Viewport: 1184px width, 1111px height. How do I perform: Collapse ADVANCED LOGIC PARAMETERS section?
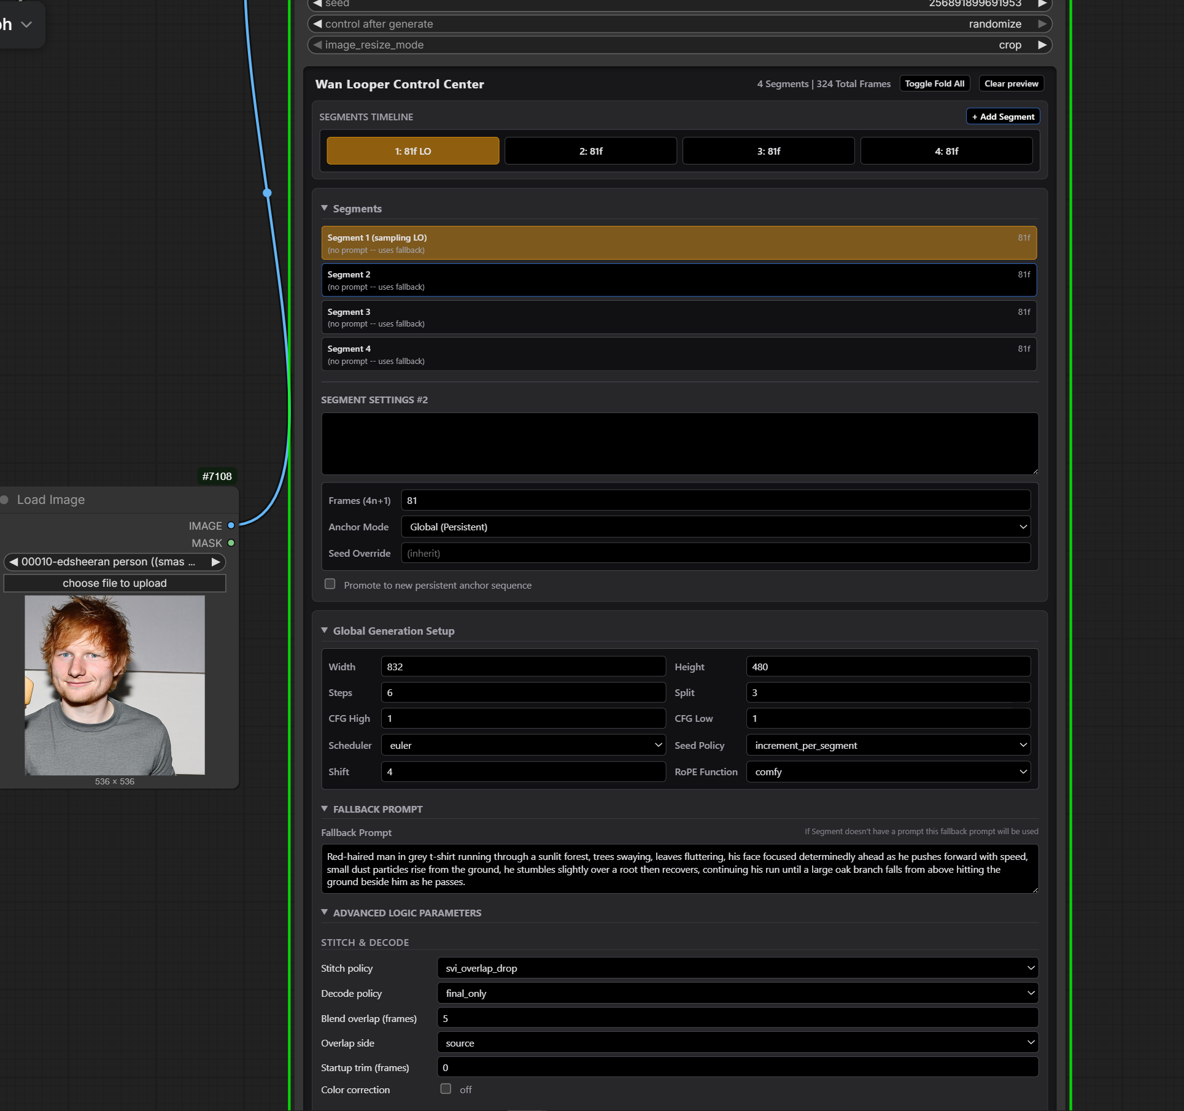325,912
